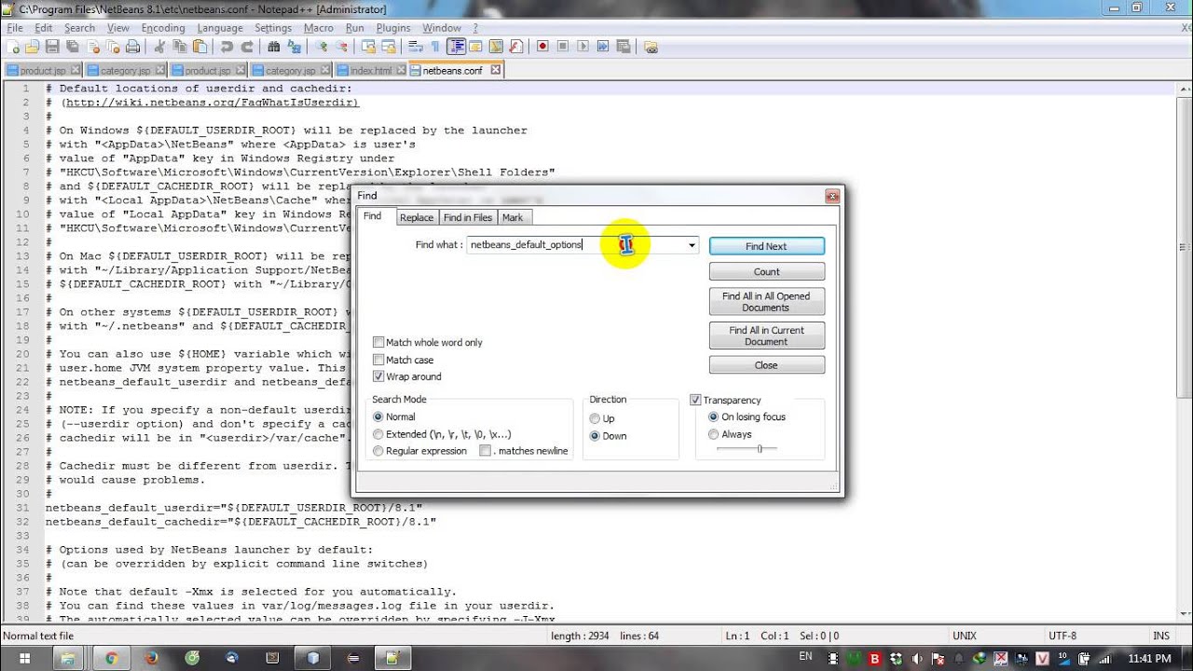Open the Plugins menu

click(393, 28)
